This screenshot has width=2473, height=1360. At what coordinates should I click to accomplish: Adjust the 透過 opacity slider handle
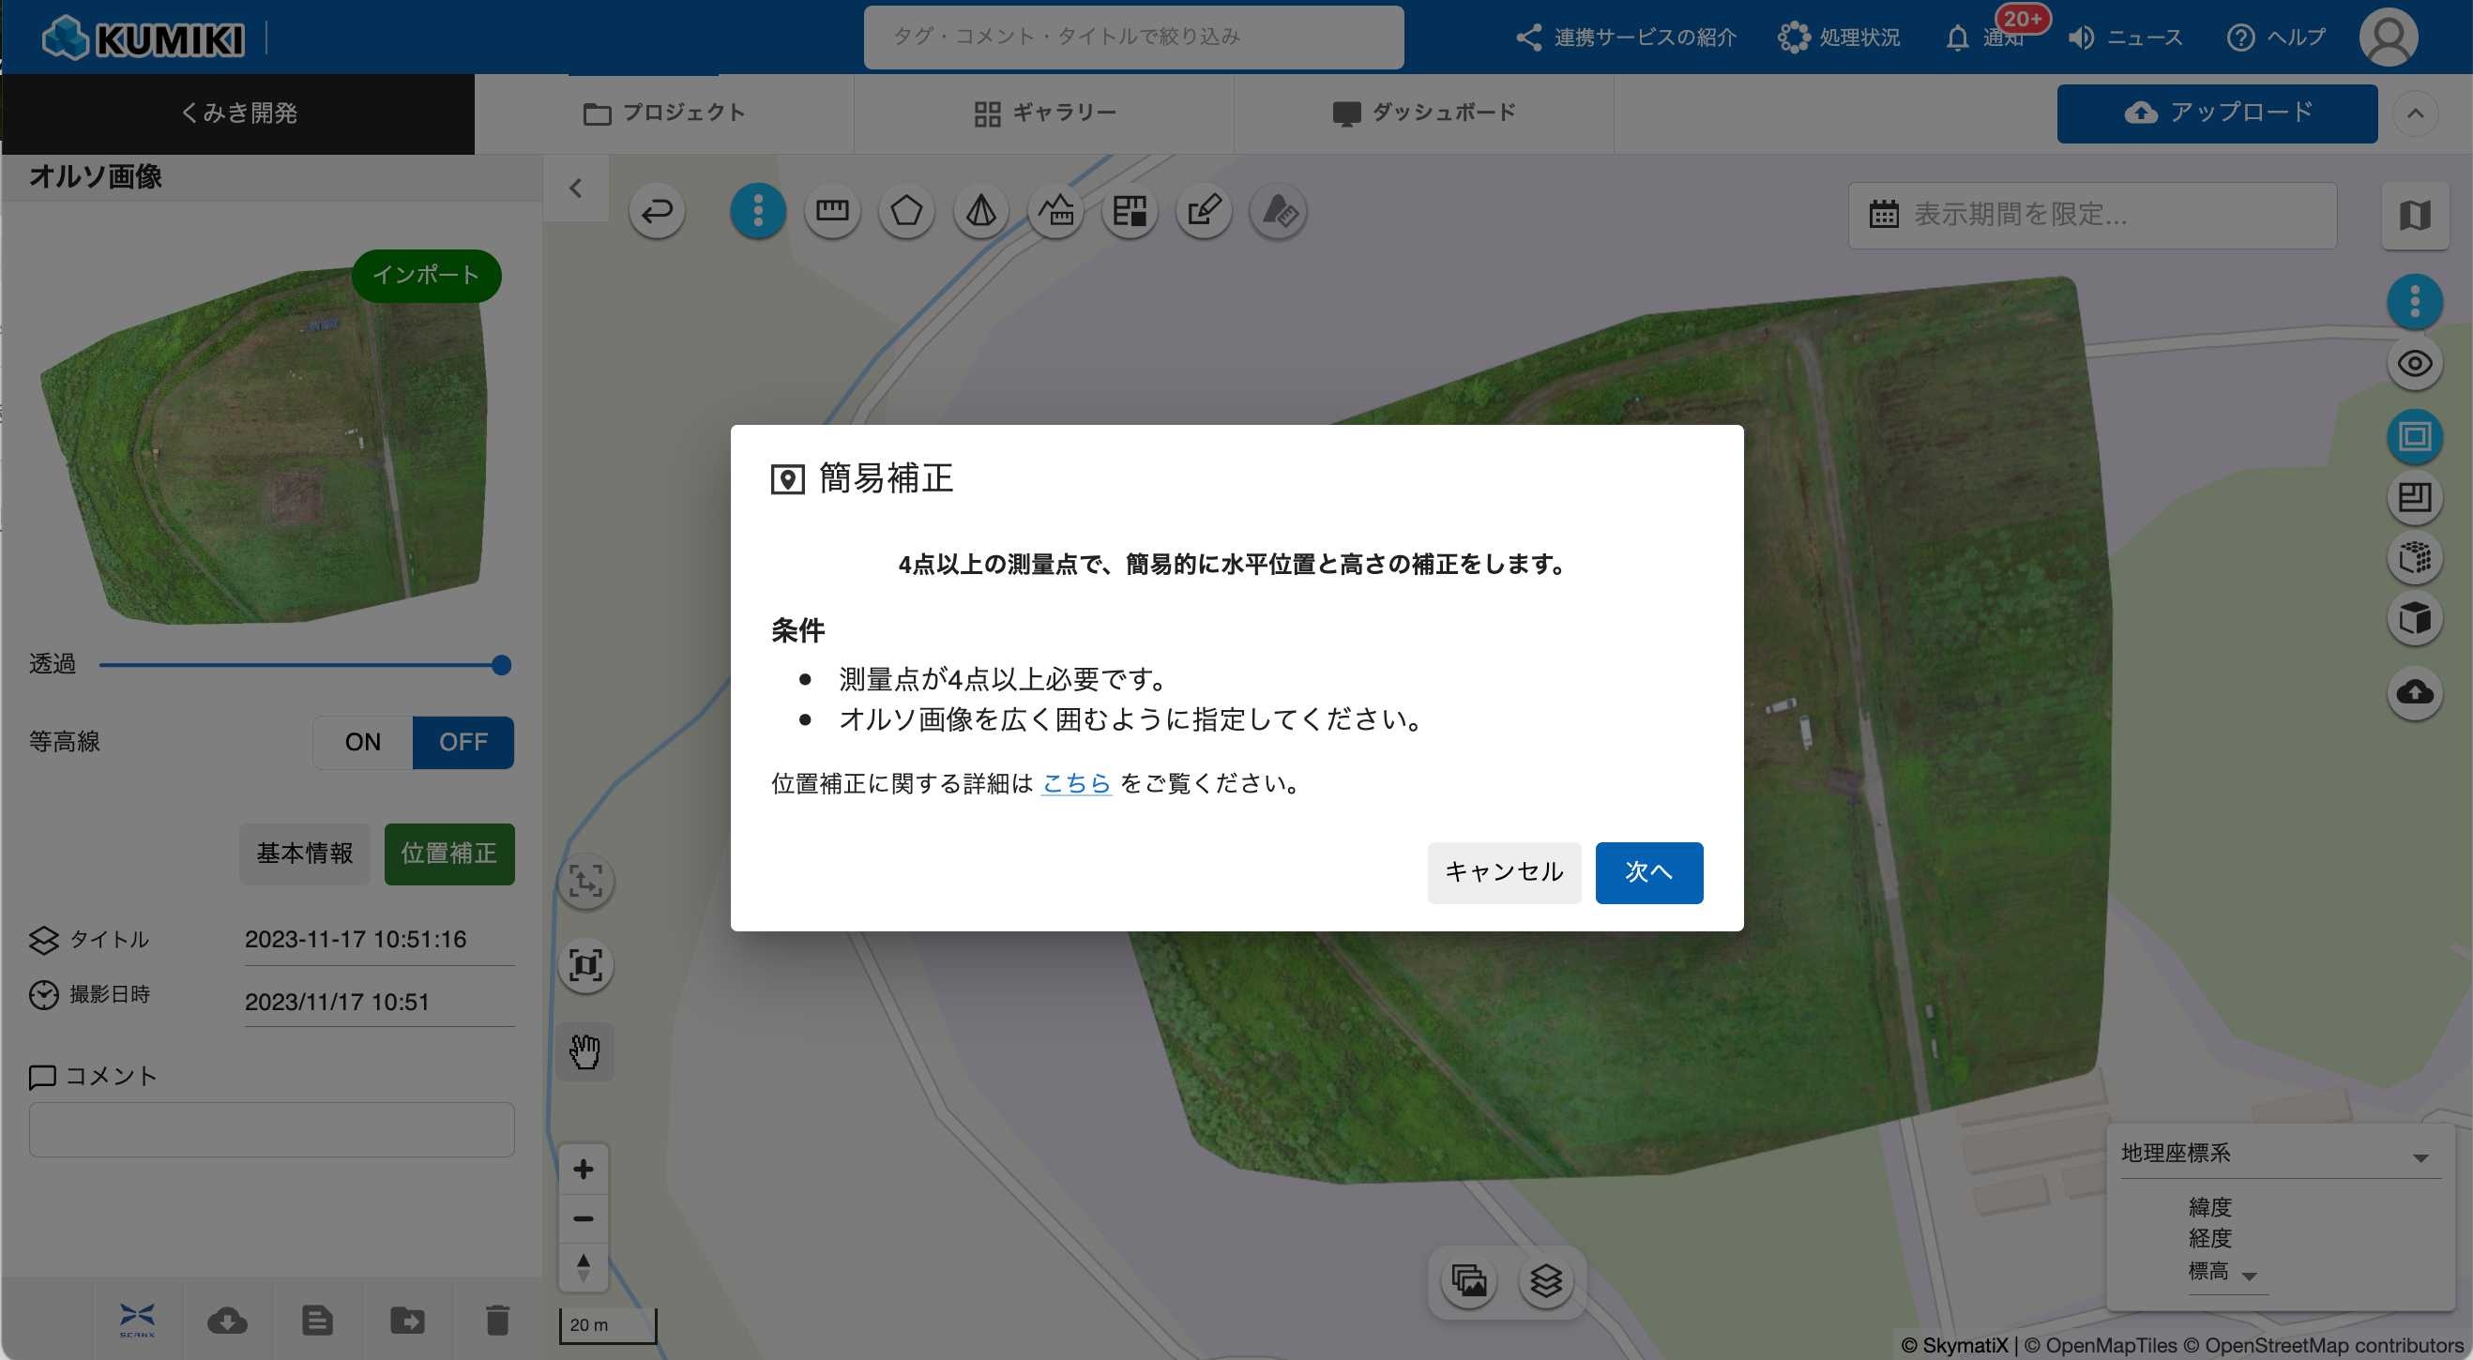[501, 665]
